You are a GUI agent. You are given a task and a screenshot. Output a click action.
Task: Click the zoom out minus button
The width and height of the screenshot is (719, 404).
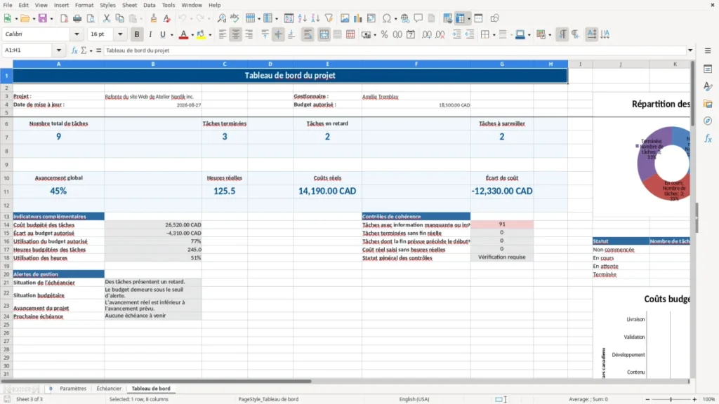pyautogui.click(x=647, y=399)
